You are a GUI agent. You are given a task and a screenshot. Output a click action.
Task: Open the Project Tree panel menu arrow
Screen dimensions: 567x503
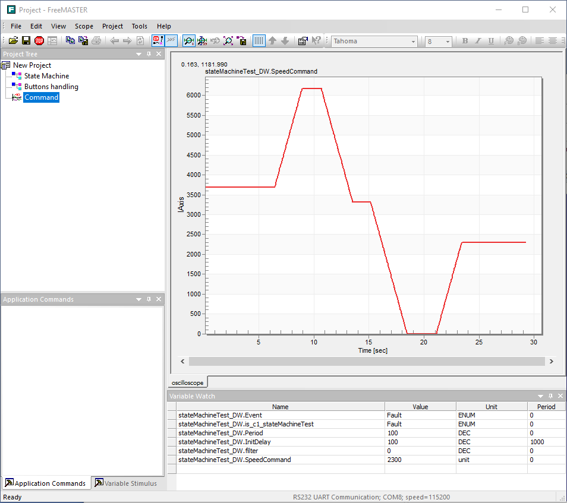[x=139, y=54]
